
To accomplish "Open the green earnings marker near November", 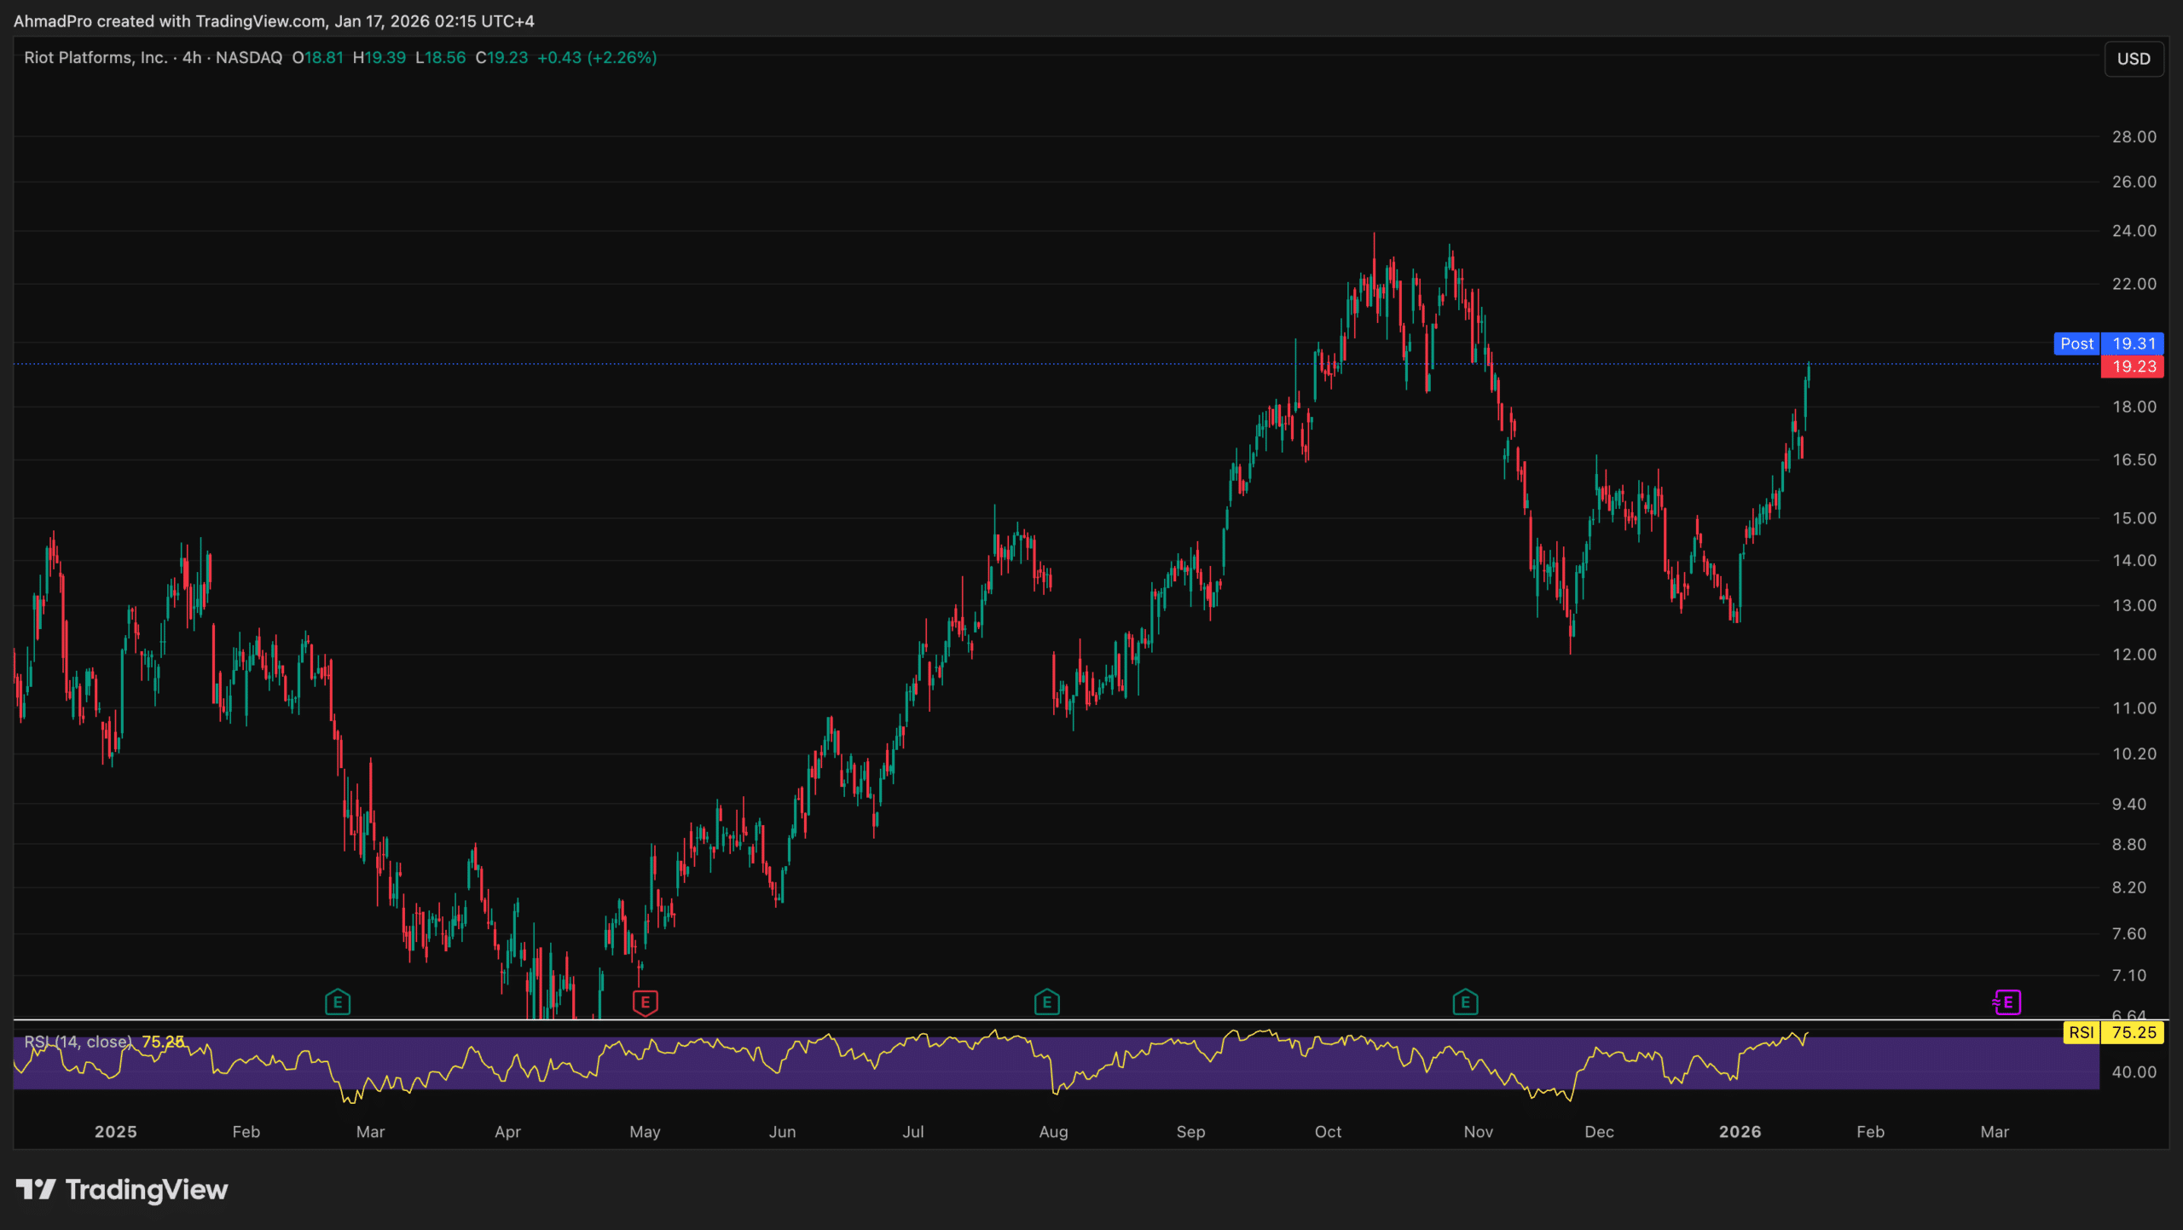I will (x=1465, y=1002).
